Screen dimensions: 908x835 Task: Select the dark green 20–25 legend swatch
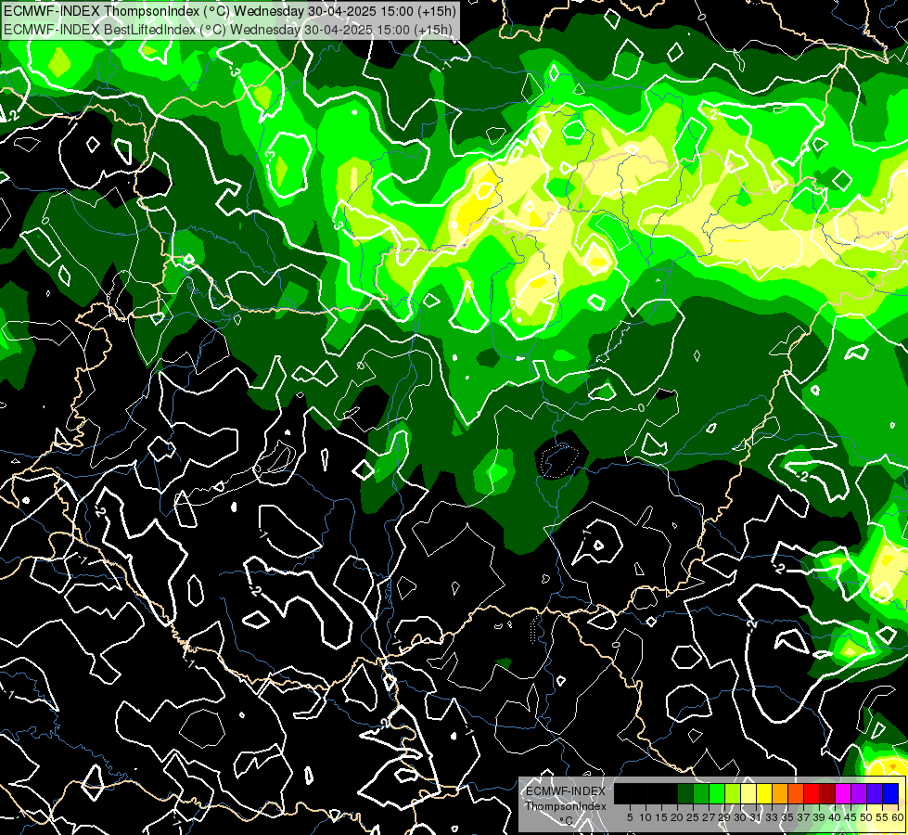pyautogui.click(x=685, y=793)
